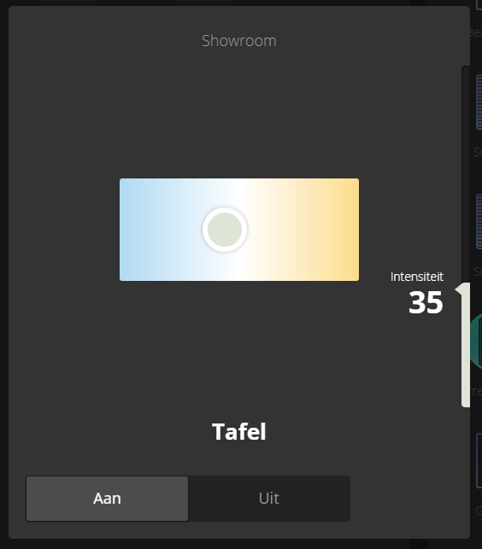
Task: Click the intensity value 35
Action: tap(426, 302)
